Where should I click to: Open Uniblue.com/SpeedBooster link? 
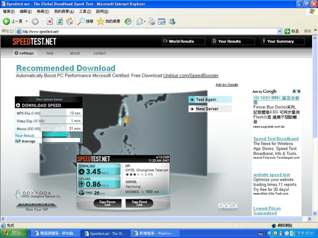(x=191, y=76)
